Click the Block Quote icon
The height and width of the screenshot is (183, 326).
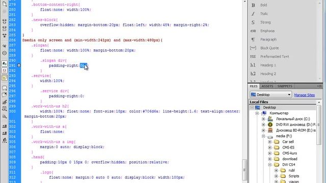click(253, 48)
